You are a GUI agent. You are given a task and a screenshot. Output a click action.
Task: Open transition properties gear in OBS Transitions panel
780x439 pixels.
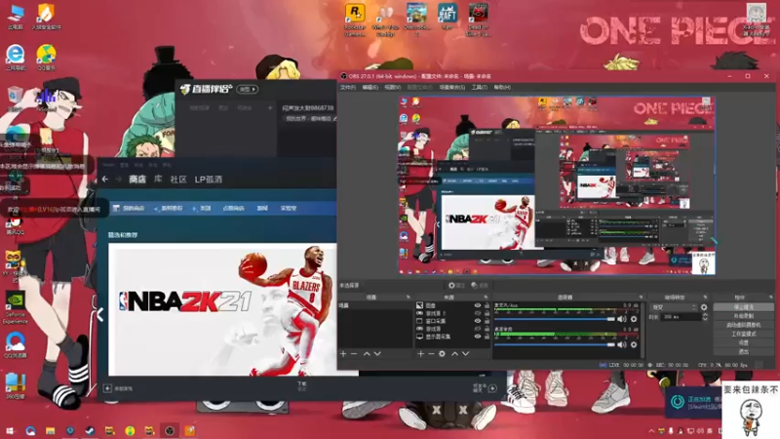click(x=704, y=307)
